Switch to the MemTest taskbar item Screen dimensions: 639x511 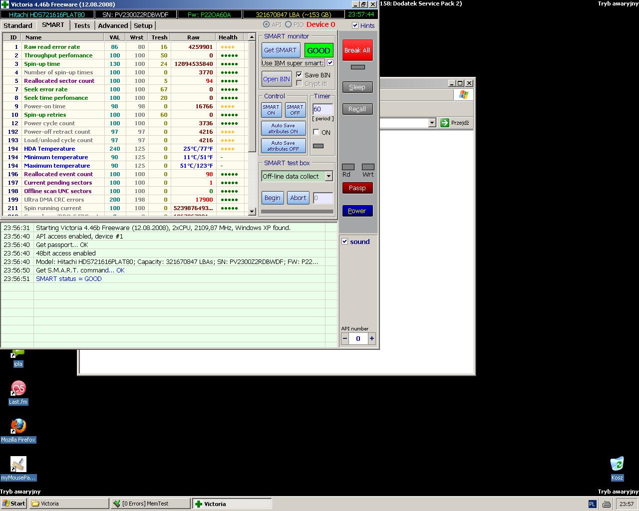pyautogui.click(x=150, y=504)
